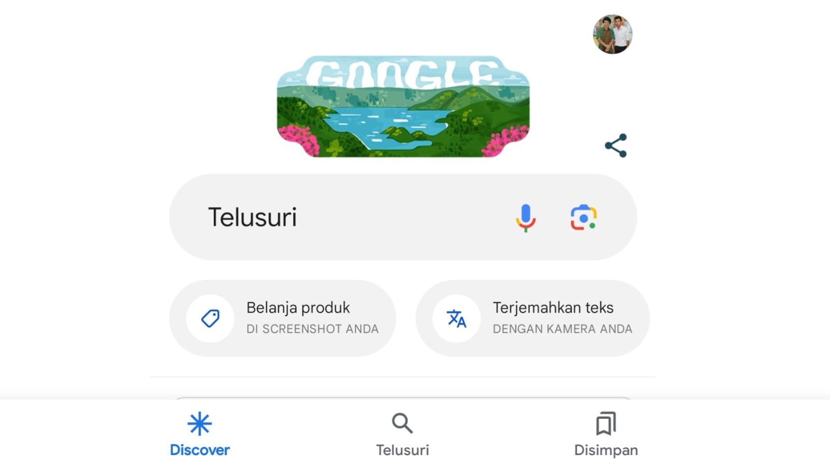Open the Google lake doodle
Image resolution: width=830 pixels, height=467 pixels.
(x=403, y=106)
